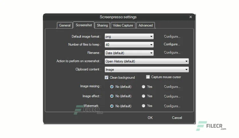Select No (default) for Image resizing
239x138 pixels.
click(x=112, y=87)
